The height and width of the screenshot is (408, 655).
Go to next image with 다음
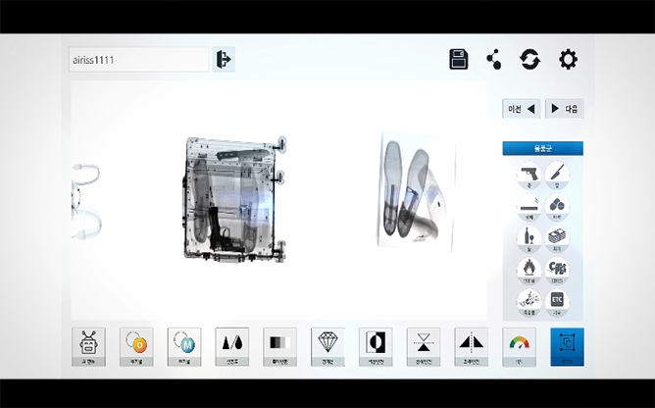[565, 109]
